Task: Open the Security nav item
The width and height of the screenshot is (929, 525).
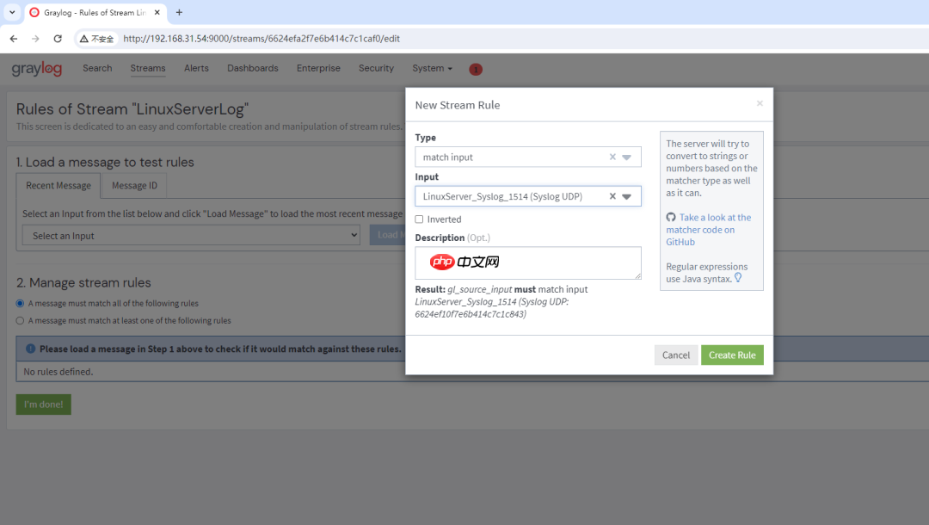Action: pos(376,68)
